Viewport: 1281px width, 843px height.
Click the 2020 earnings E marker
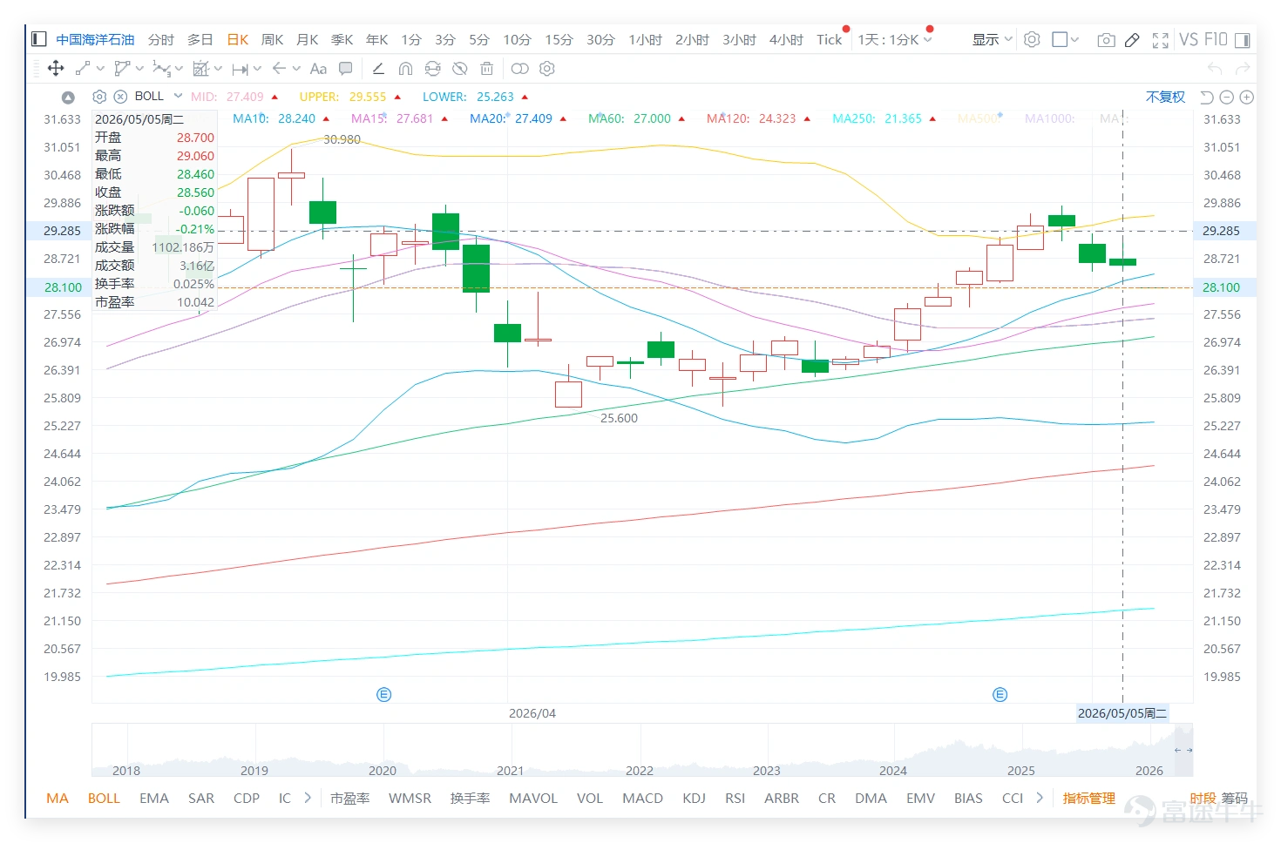pos(384,694)
